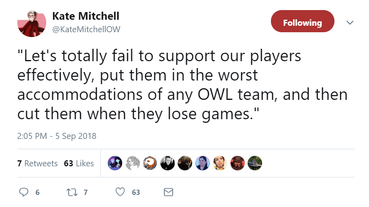Like the tweet with the heart icon
The image size is (369, 207).
click(120, 193)
